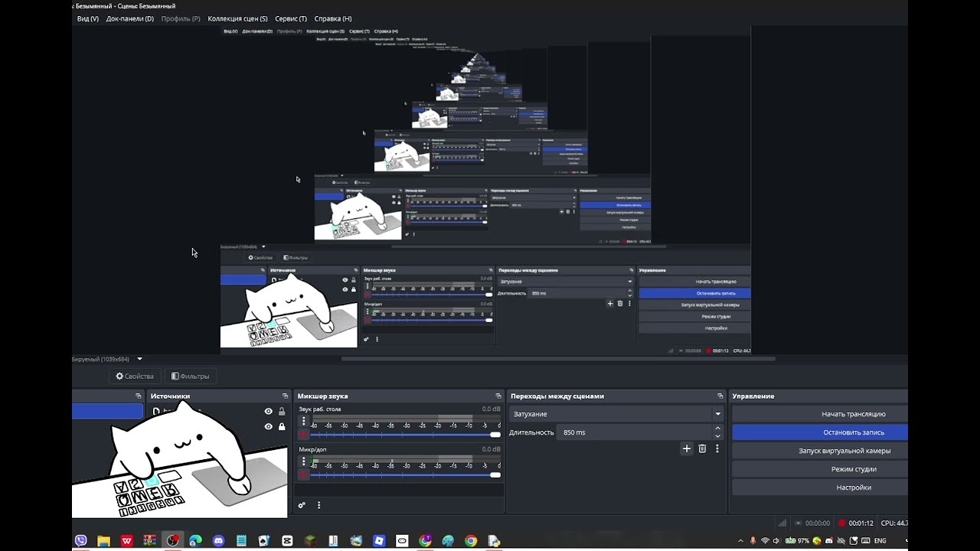Enable Режим студии studio mode
980x551 pixels.
(x=820, y=469)
